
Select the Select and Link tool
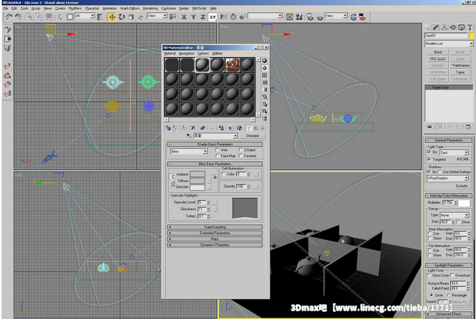(x=30, y=16)
